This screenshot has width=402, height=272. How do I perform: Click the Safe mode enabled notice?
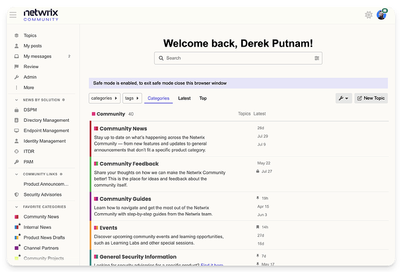tap(238, 83)
